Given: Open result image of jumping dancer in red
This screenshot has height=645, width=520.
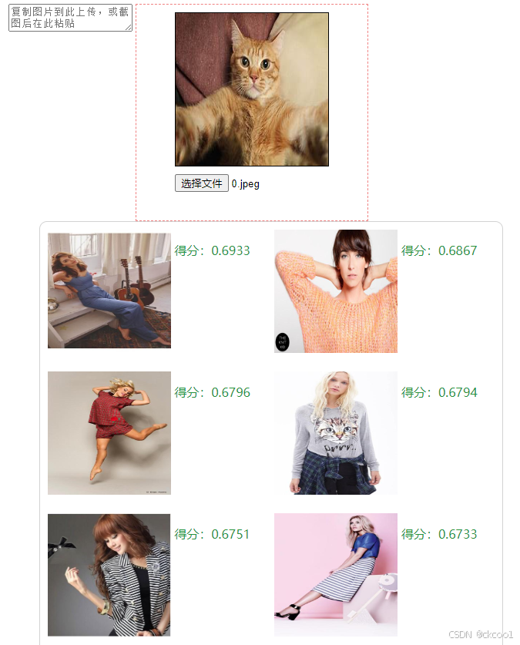Looking at the screenshot, I should point(109,433).
